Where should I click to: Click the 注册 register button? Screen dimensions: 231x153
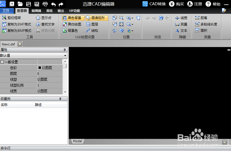click(x=195, y=4)
